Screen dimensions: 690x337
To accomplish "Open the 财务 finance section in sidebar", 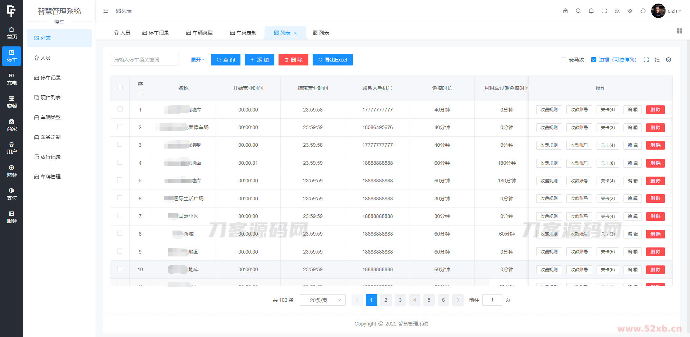I will [11, 171].
